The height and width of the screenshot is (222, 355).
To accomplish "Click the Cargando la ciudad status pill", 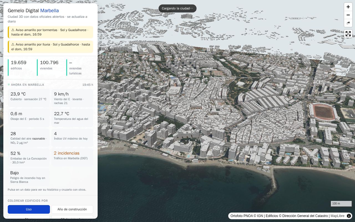I will pos(177,8).
